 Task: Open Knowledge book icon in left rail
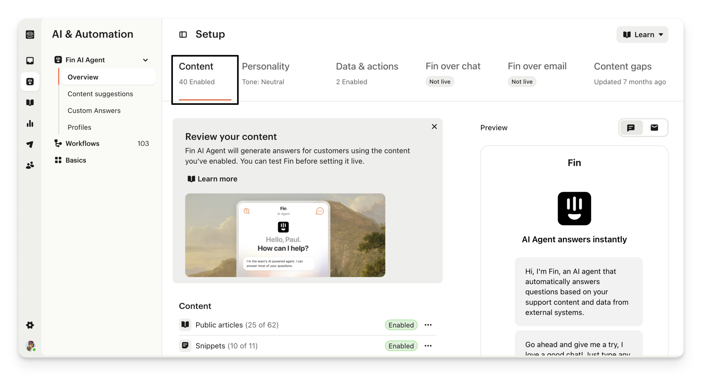(x=30, y=102)
